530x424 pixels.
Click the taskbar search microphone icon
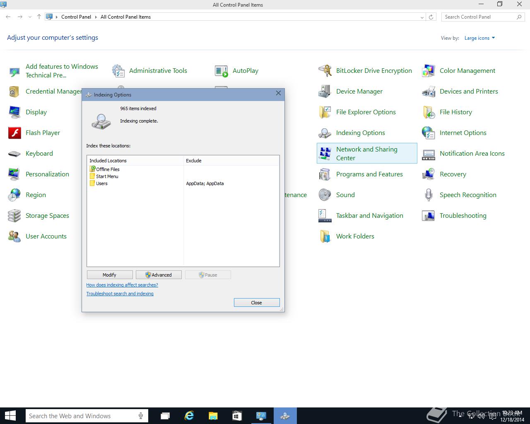tap(141, 416)
